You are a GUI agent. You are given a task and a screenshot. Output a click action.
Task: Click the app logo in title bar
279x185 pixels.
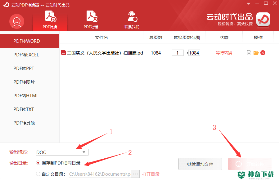coord(6,5)
